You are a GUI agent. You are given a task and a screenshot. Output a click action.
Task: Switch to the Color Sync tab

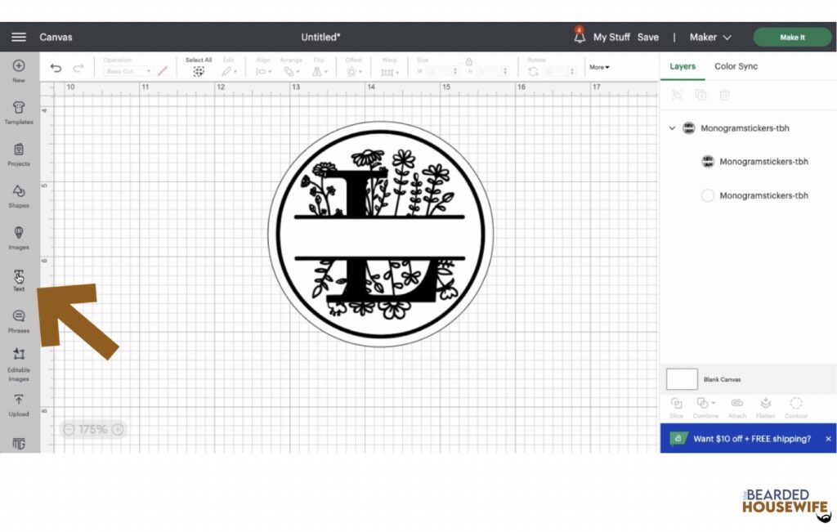coord(736,66)
